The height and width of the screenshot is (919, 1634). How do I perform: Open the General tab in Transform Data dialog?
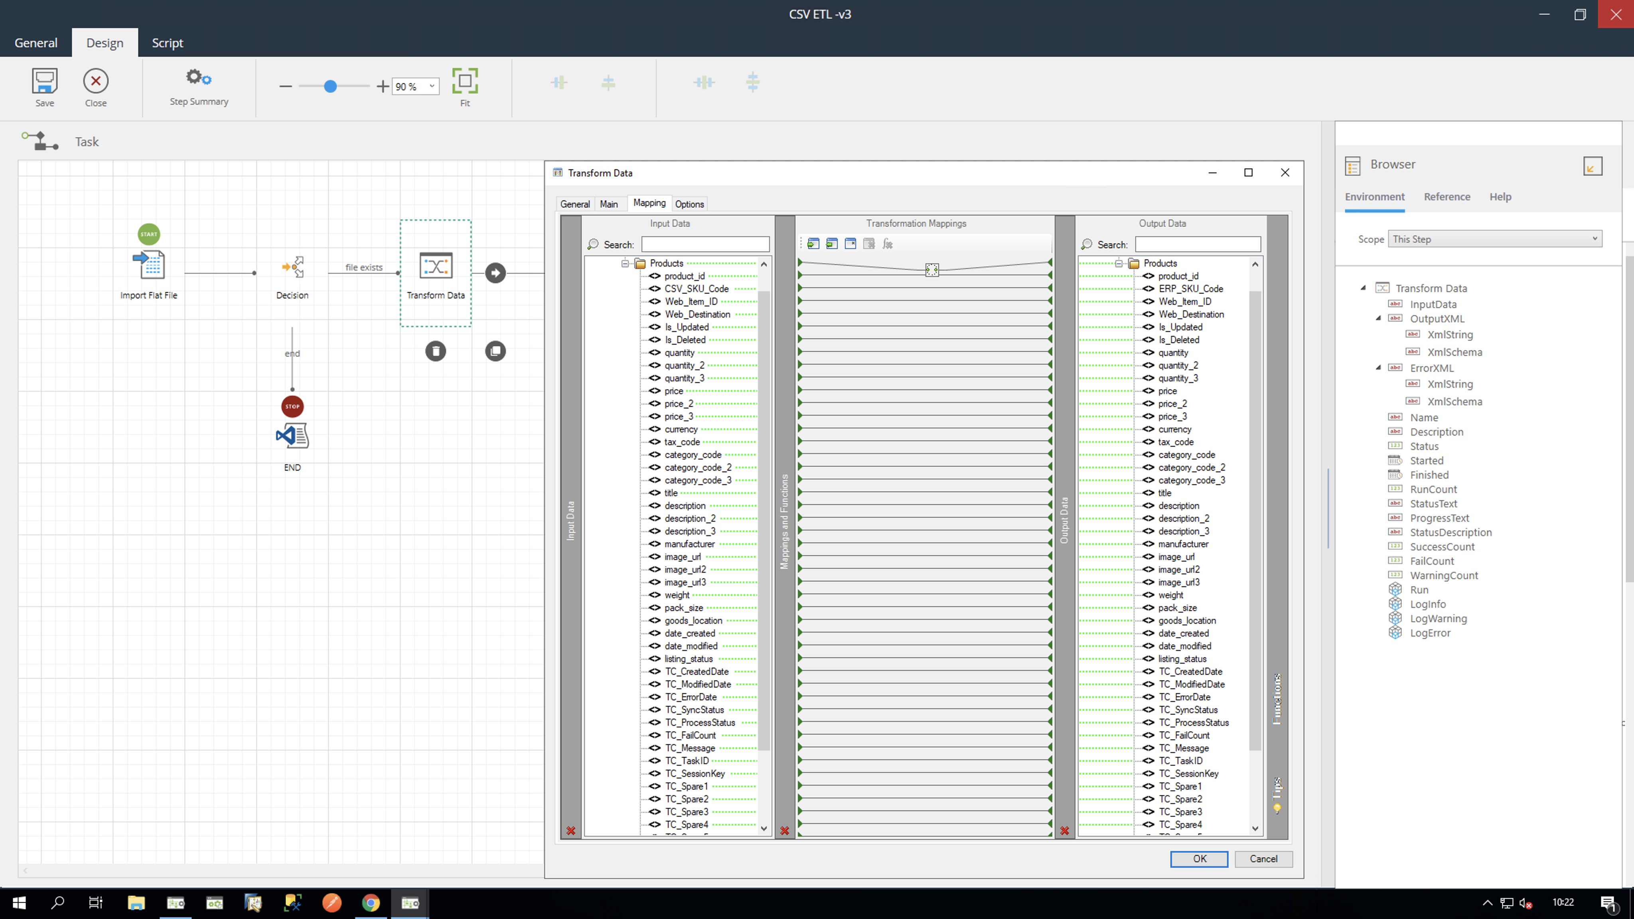(x=575, y=204)
